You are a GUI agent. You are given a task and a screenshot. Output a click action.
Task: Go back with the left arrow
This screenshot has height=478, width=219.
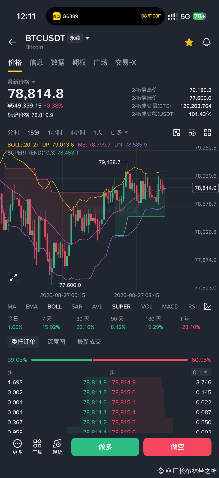pos(12,42)
